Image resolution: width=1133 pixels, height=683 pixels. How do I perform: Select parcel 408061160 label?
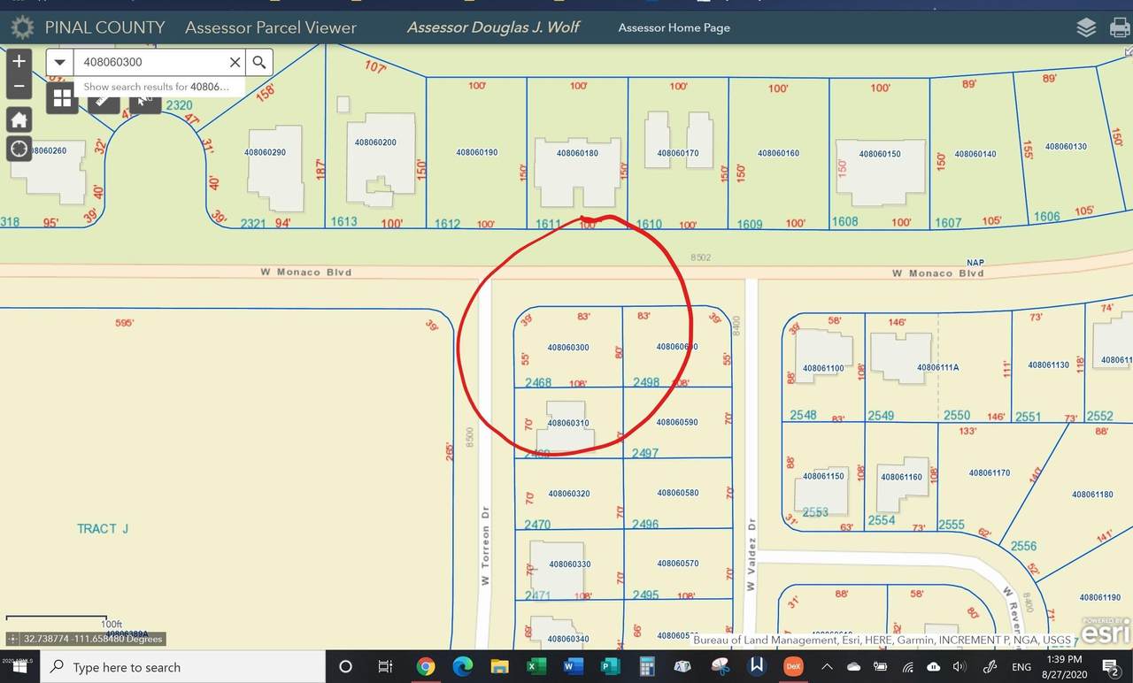pyautogui.click(x=902, y=477)
